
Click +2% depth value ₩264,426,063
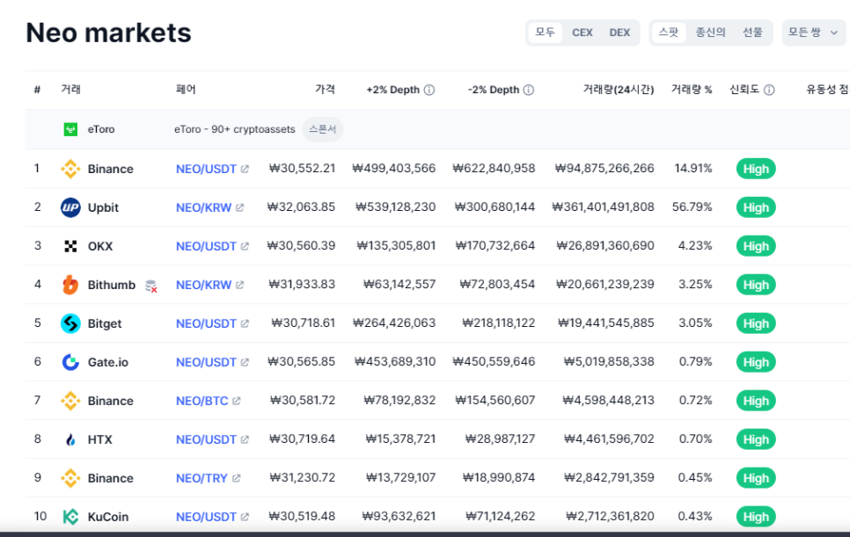pyautogui.click(x=394, y=323)
